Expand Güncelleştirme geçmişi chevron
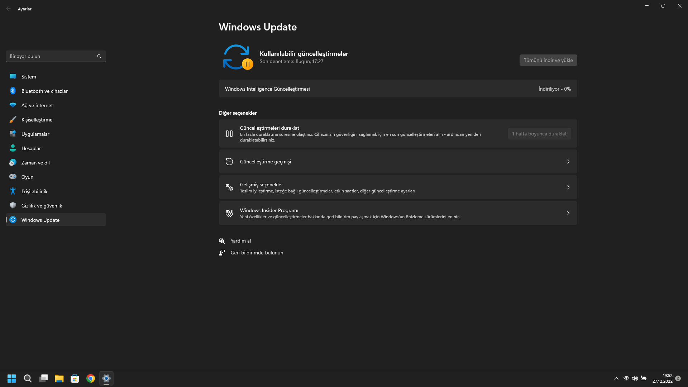 coord(568,162)
